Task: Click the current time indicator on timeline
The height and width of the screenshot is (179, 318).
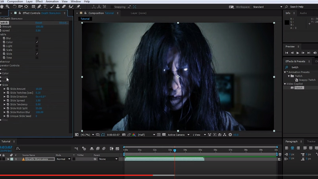Action: (x=175, y=150)
